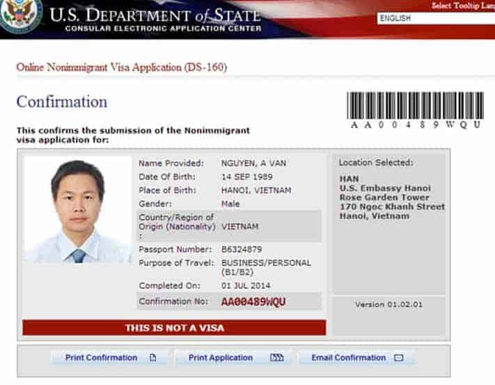Click the 'THIS IS NOT A VISA' banner
This screenshot has height=385, width=495.
174,327
